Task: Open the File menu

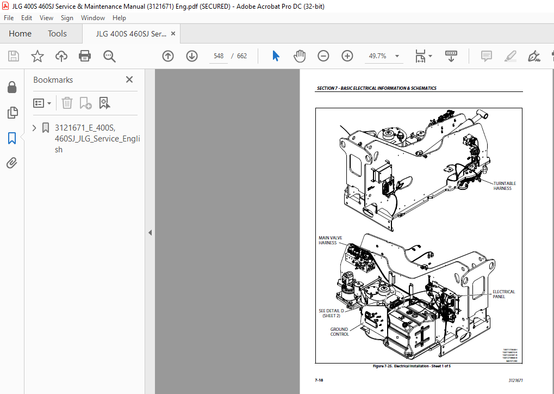Action: click(9, 17)
